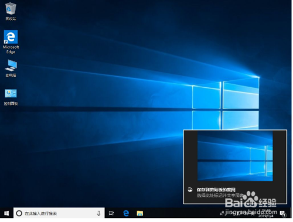Select the Control Panel desktop icon
The height and width of the screenshot is (222, 293).
coord(11,97)
